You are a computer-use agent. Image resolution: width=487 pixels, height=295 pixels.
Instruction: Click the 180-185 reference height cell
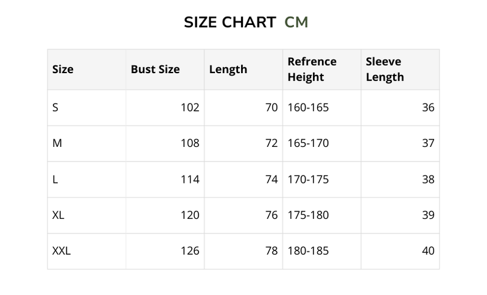[x=308, y=251]
